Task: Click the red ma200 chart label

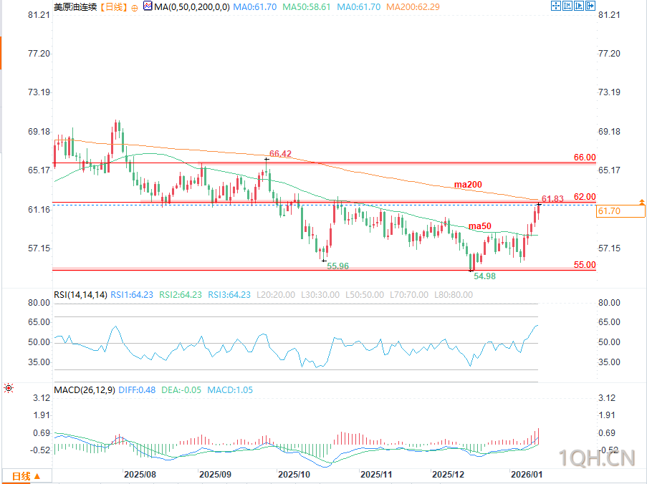Action: point(468,184)
